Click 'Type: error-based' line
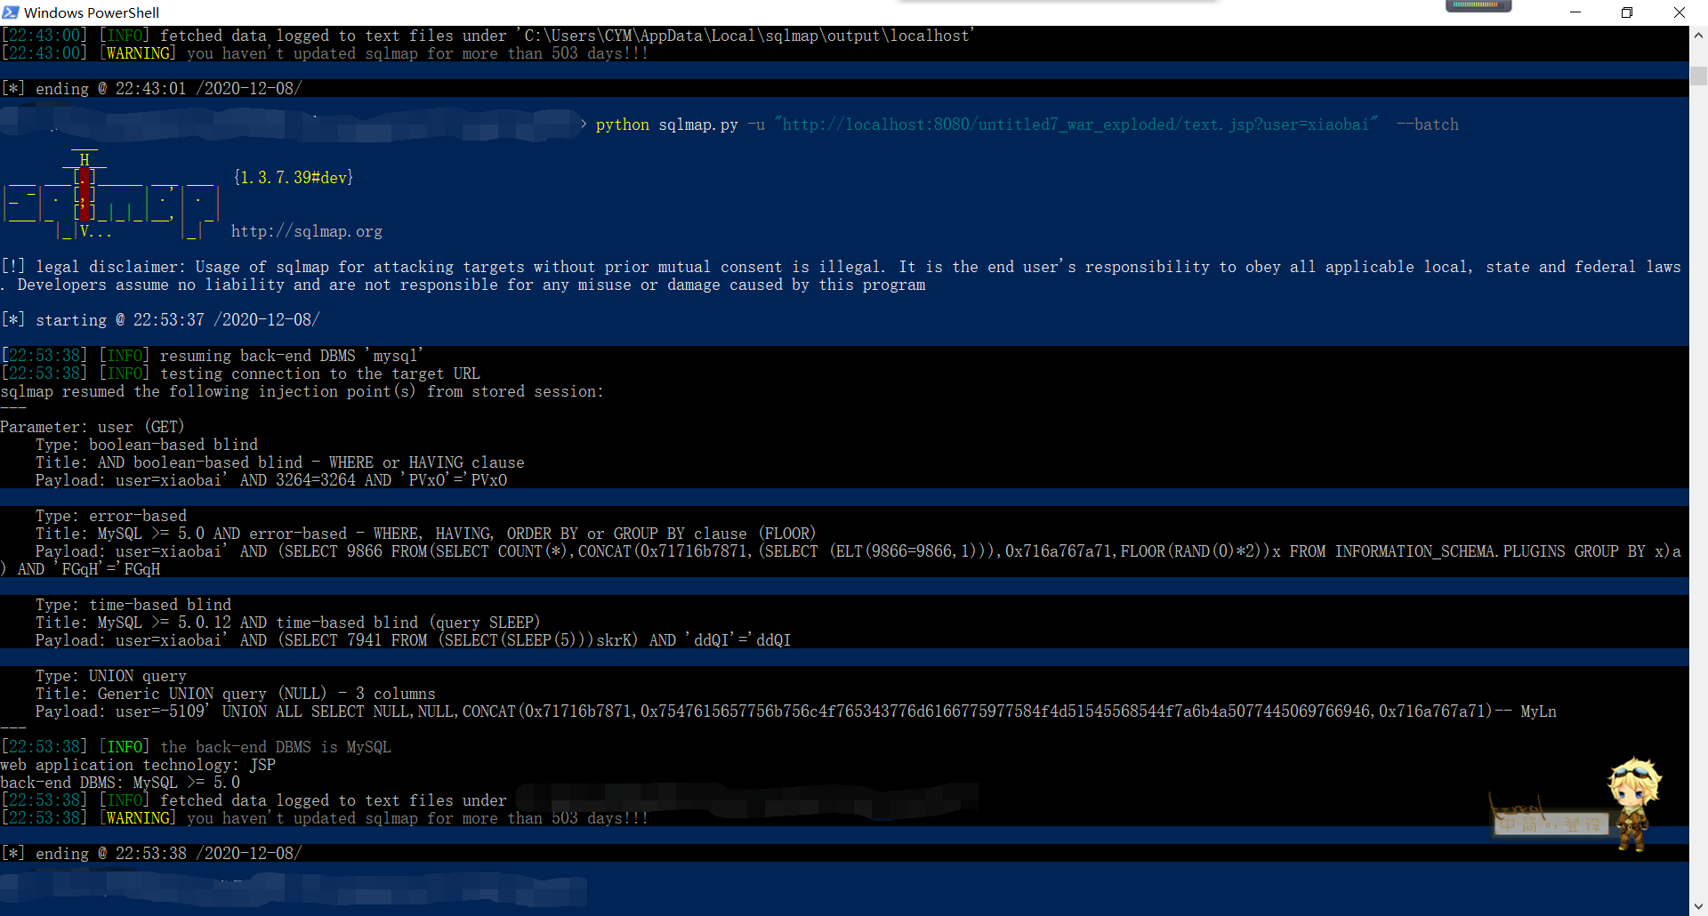The width and height of the screenshot is (1708, 916). pos(111,516)
